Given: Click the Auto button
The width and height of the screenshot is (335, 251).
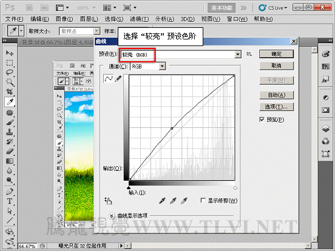Looking at the screenshot, I should pyautogui.click(x=277, y=95).
